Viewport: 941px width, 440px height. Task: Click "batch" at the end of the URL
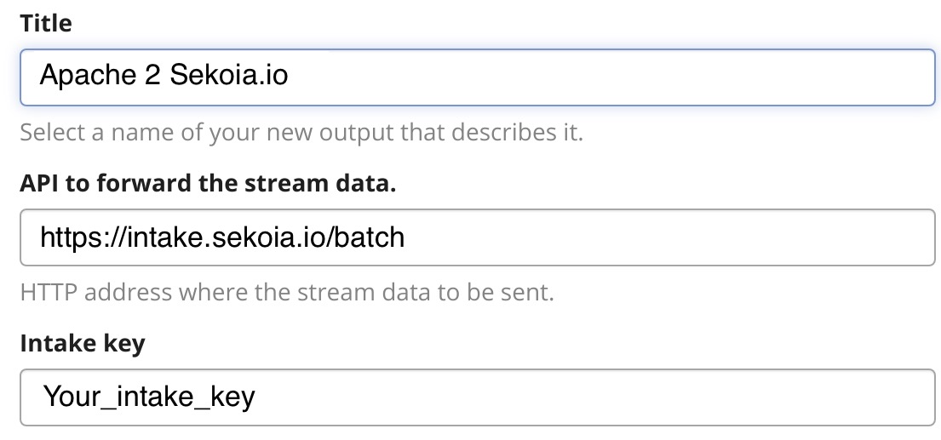(x=370, y=237)
